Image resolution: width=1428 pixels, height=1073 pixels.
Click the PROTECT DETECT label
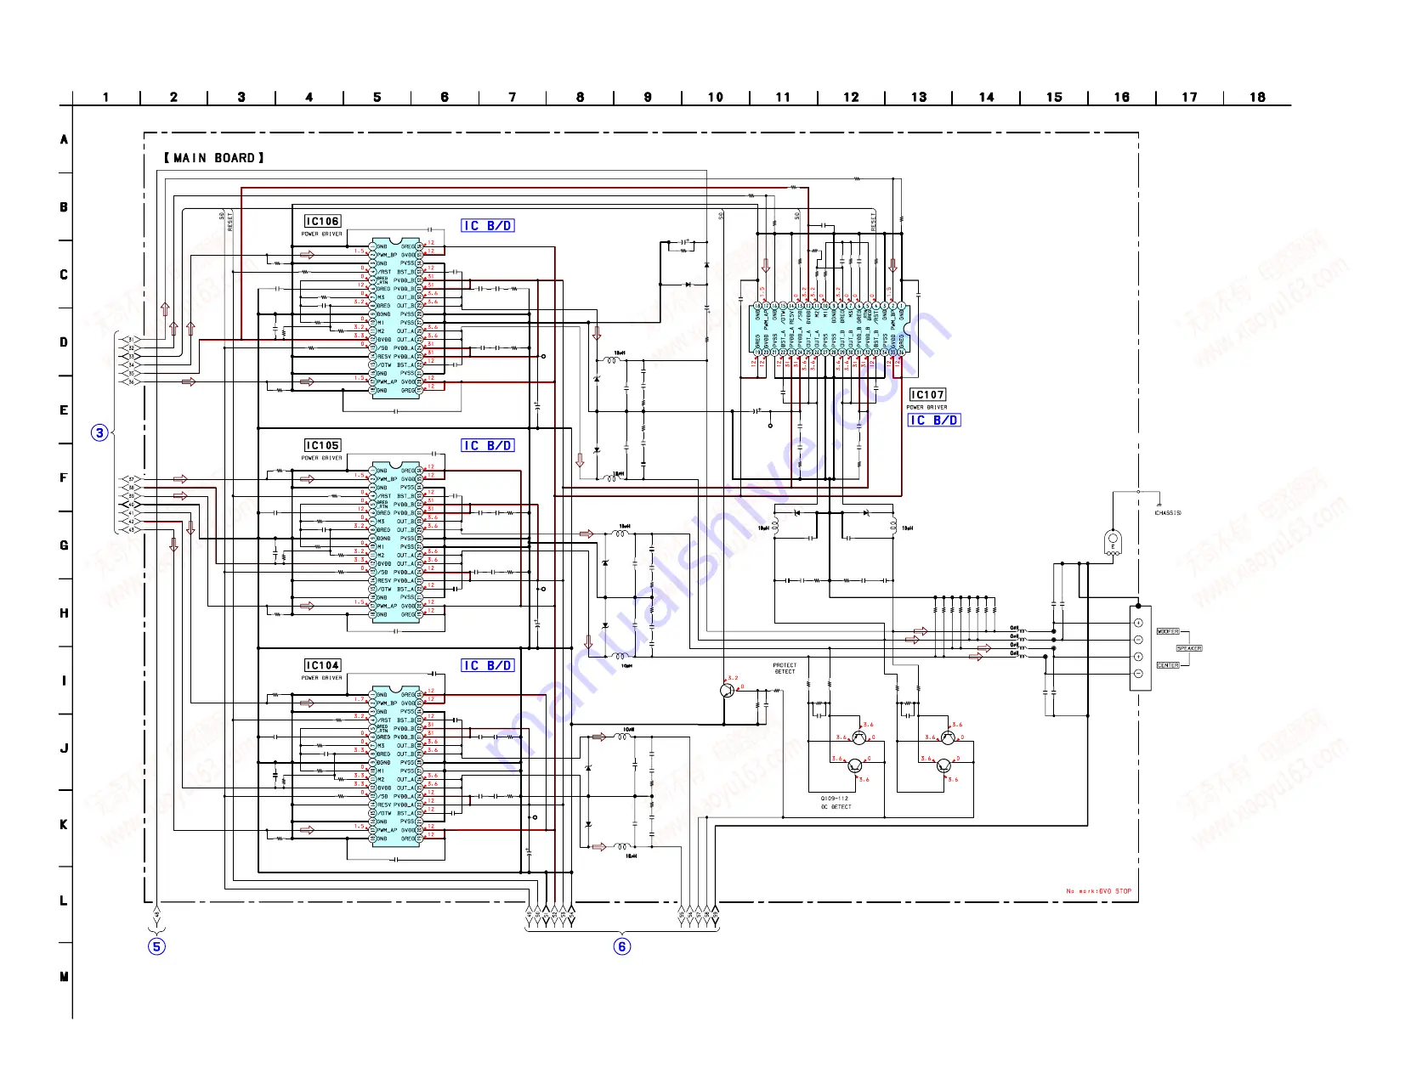[x=785, y=669]
